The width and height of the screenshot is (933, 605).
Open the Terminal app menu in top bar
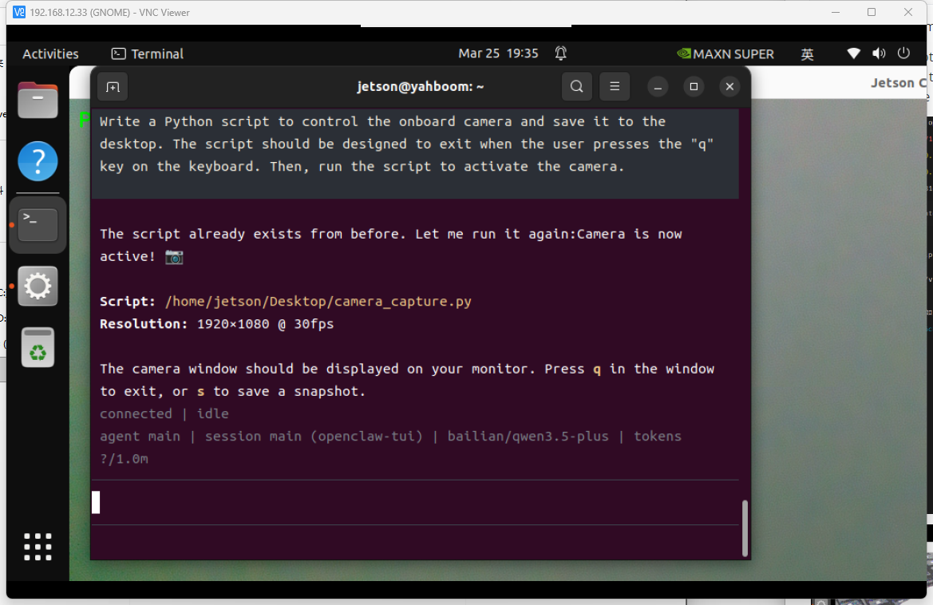pos(148,54)
